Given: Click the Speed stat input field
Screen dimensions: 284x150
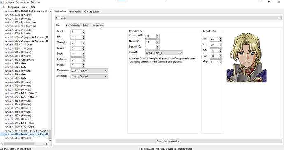Looking at the screenshot, I should (x=76, y=48).
